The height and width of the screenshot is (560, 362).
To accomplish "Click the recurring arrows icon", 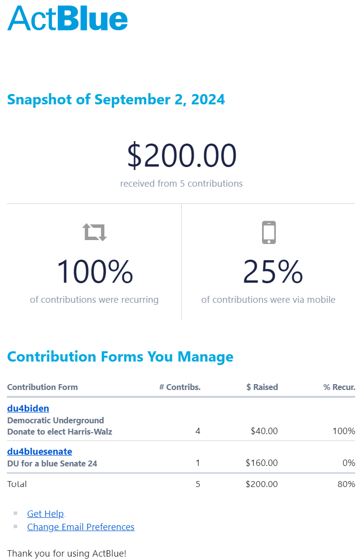I will pyautogui.click(x=95, y=232).
